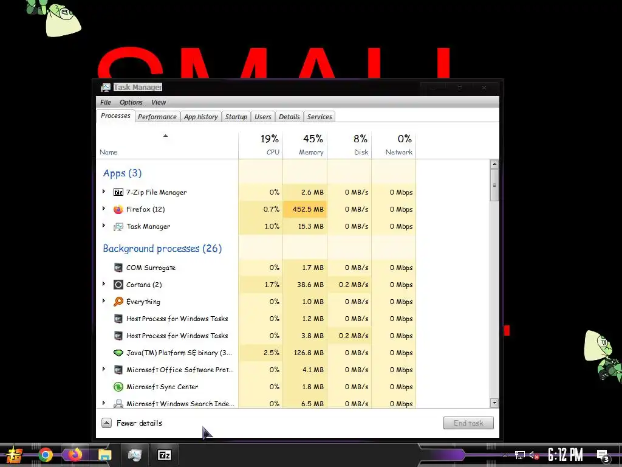Expand Microsoft Windows Search Indexer row
The height and width of the screenshot is (467, 622).
pyautogui.click(x=104, y=403)
